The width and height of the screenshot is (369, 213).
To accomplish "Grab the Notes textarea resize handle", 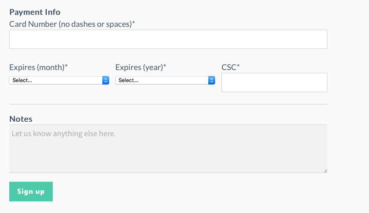I will (x=325, y=171).
